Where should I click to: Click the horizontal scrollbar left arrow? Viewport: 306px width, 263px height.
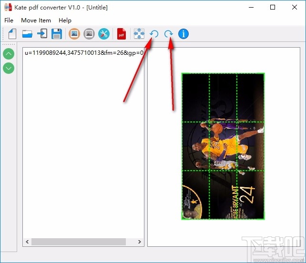(x=27, y=242)
